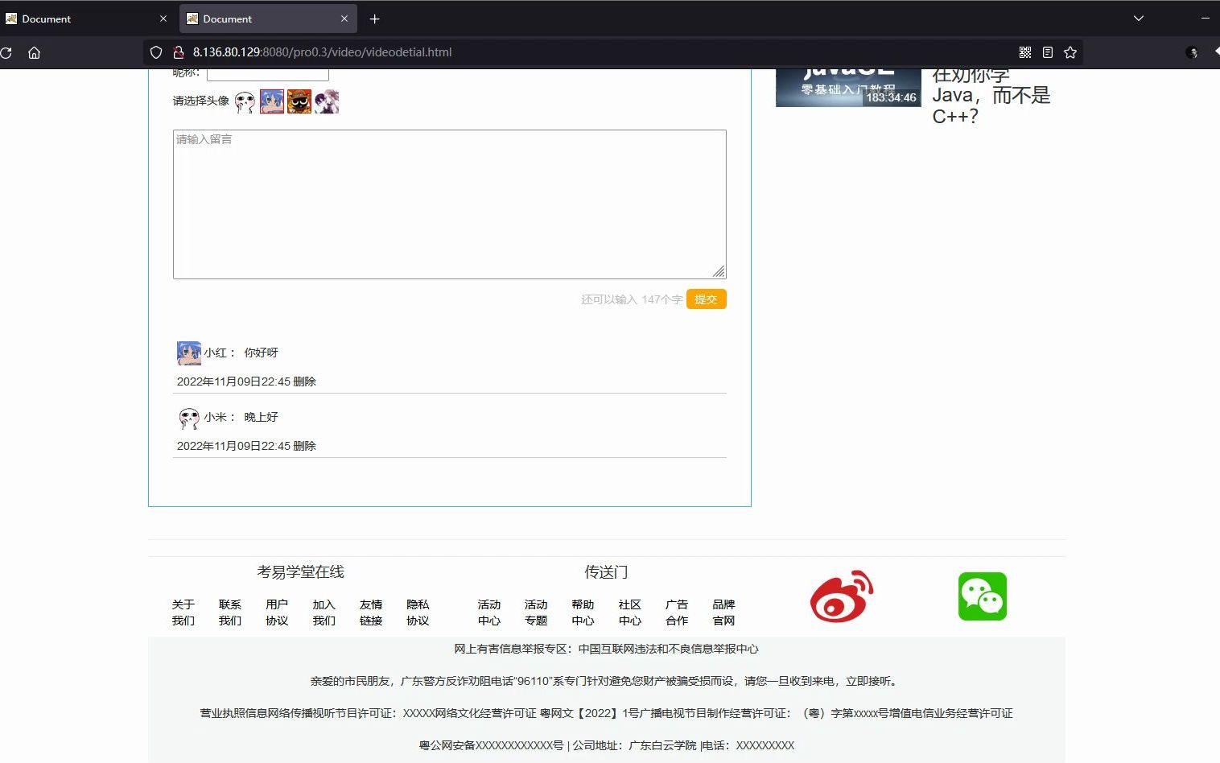Open the QR code icon in address bar
Image resolution: width=1220 pixels, height=763 pixels.
click(x=1025, y=52)
